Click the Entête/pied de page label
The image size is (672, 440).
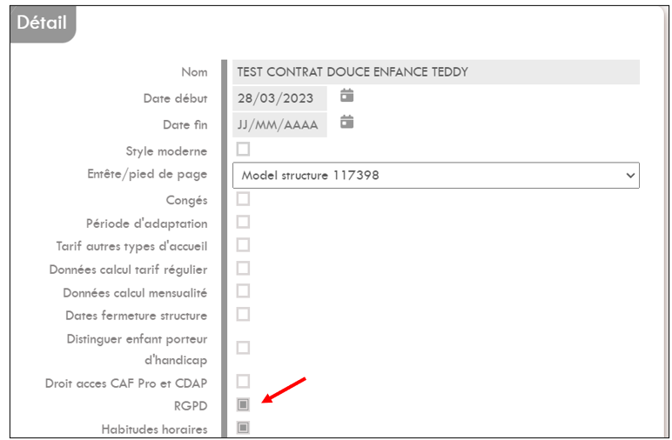tap(147, 174)
